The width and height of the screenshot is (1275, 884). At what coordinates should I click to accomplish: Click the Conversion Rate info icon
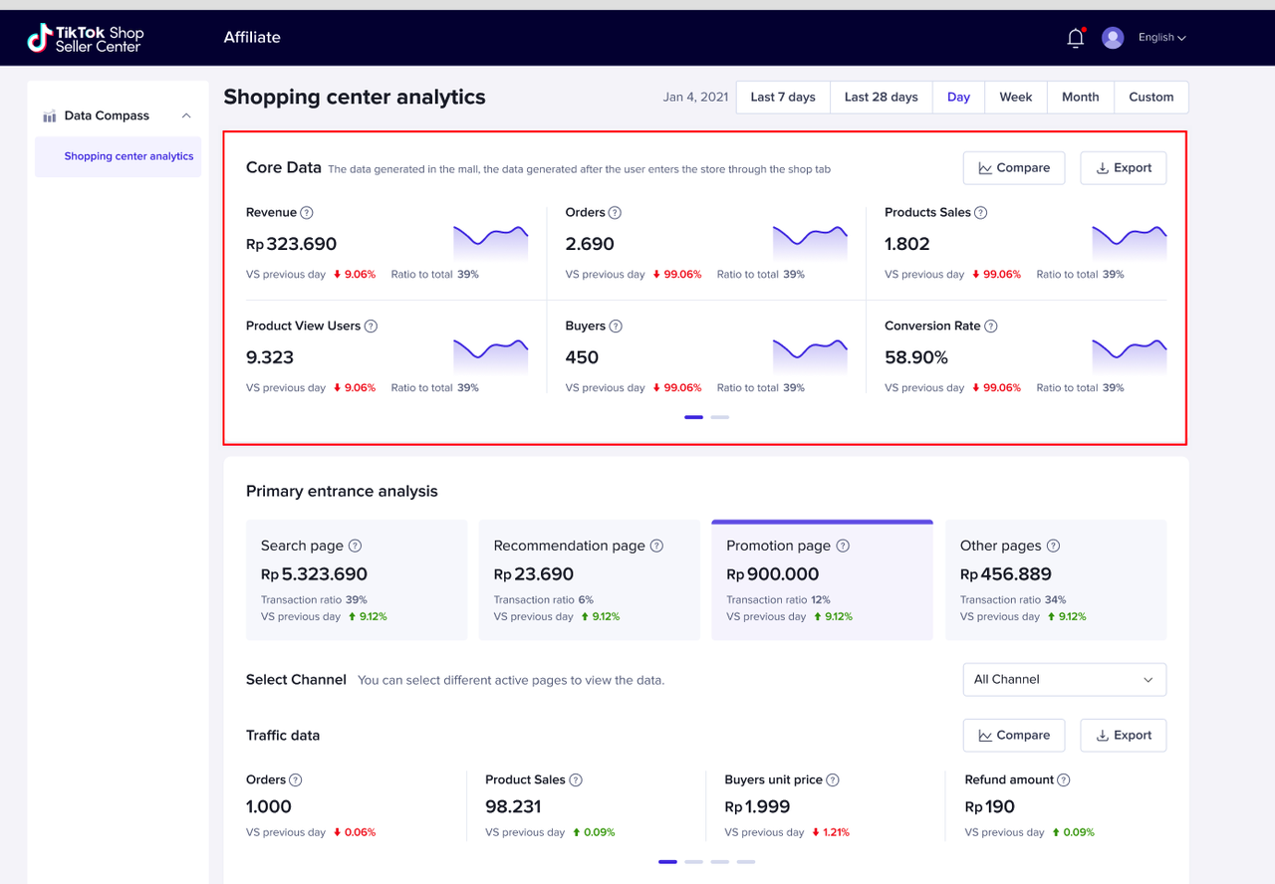click(x=990, y=327)
